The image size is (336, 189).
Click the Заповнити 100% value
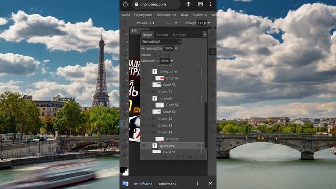(x=164, y=61)
